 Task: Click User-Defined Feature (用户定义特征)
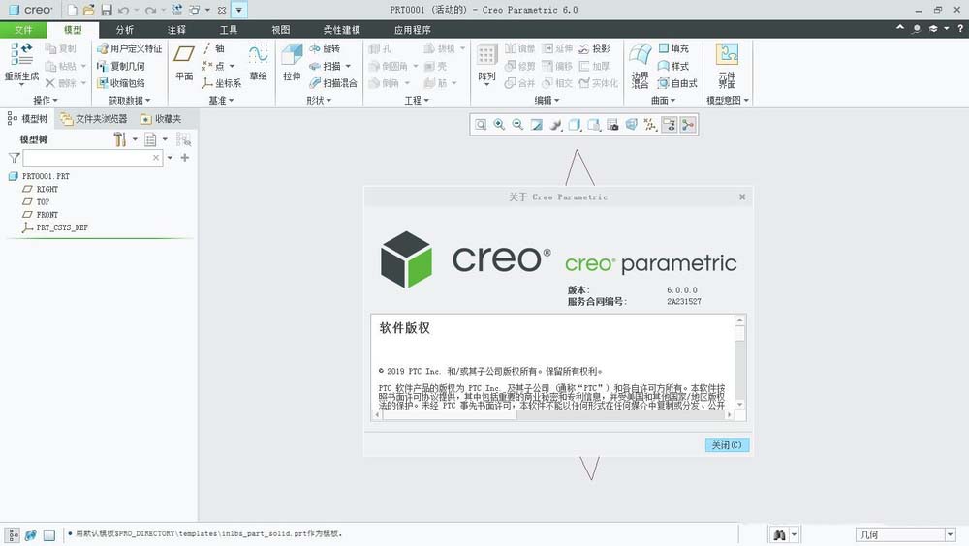[x=130, y=48]
